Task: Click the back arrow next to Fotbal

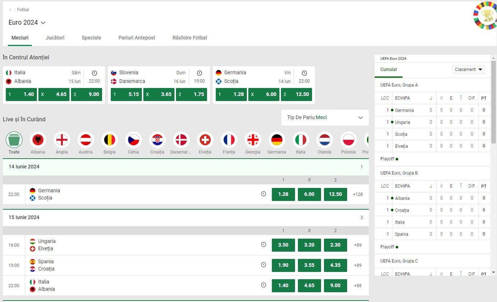Action: pos(10,10)
